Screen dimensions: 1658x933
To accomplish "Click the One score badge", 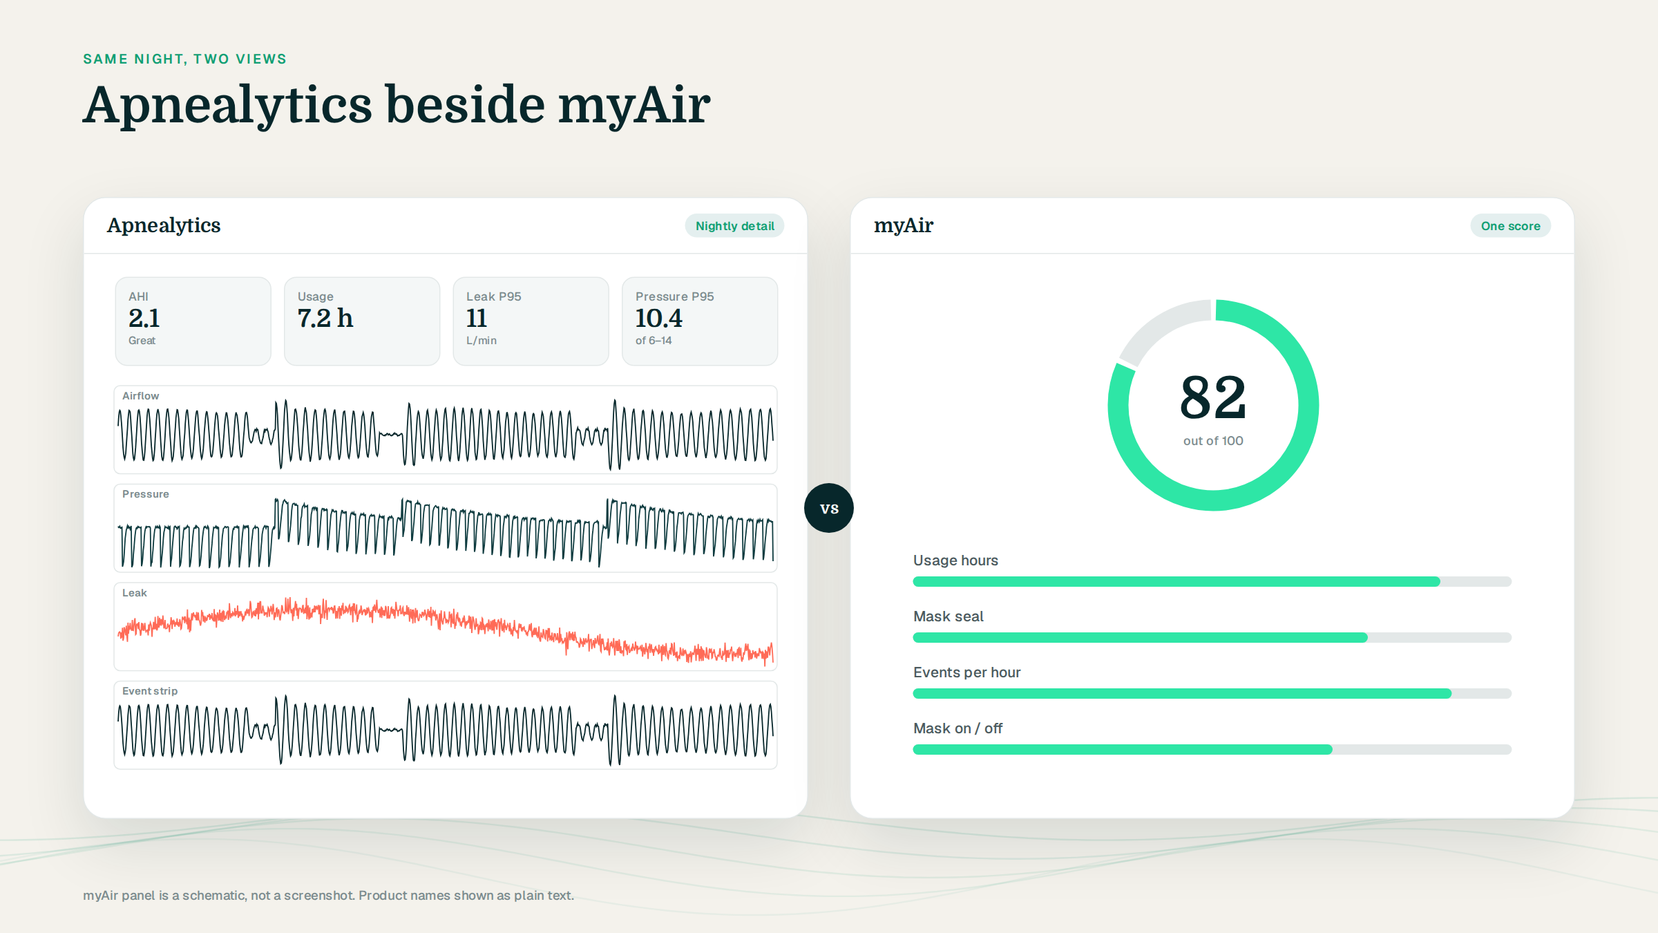I will click(1510, 226).
